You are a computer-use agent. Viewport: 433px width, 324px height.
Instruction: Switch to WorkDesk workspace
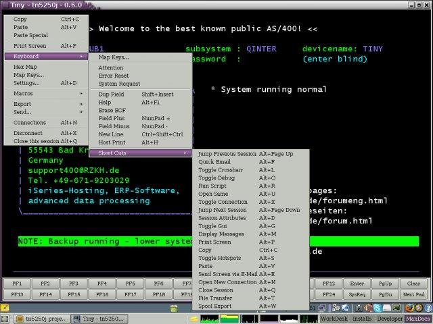coord(334,319)
